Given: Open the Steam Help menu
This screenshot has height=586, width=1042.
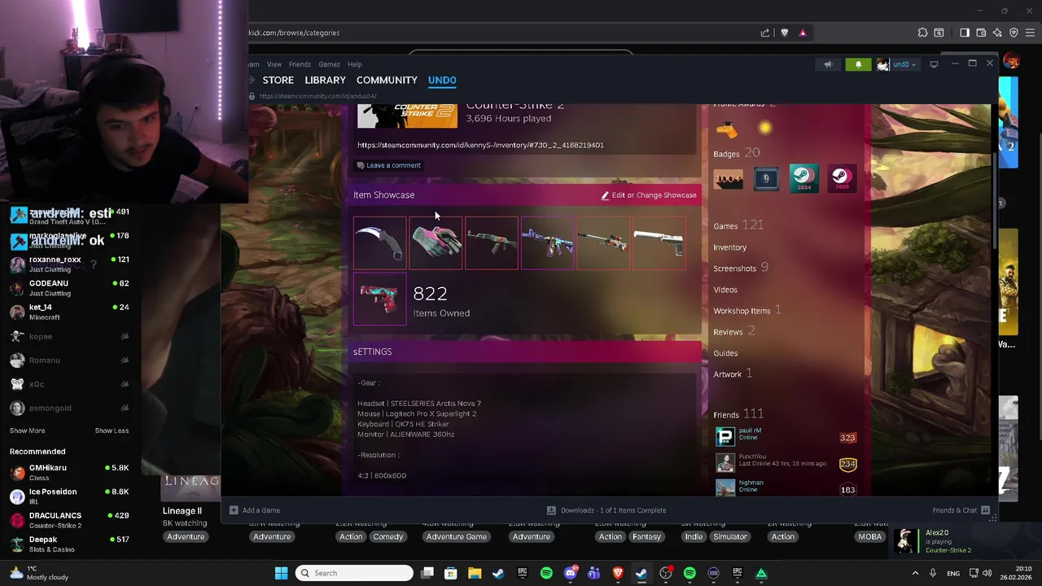Looking at the screenshot, I should point(355,64).
